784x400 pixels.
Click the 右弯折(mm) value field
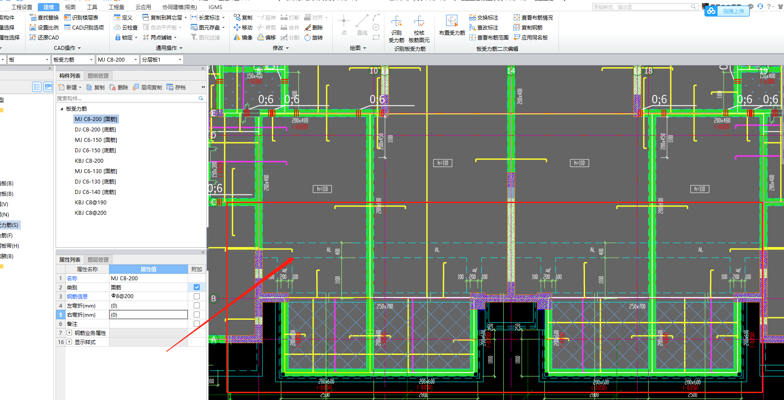tap(148, 315)
